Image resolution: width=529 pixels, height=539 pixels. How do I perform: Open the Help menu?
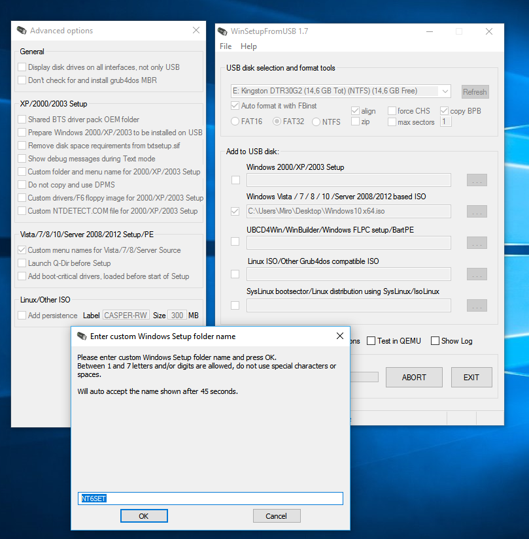pyautogui.click(x=248, y=46)
